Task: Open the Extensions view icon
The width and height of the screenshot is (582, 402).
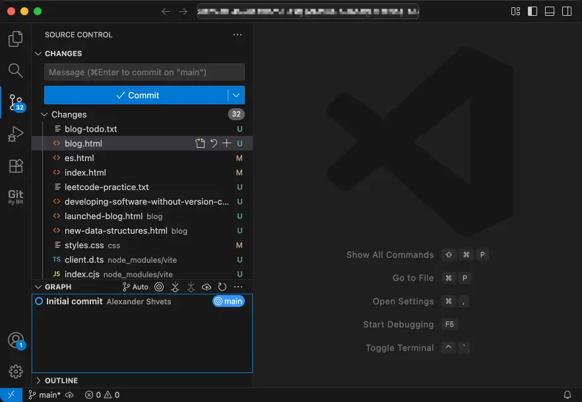Action: point(15,166)
